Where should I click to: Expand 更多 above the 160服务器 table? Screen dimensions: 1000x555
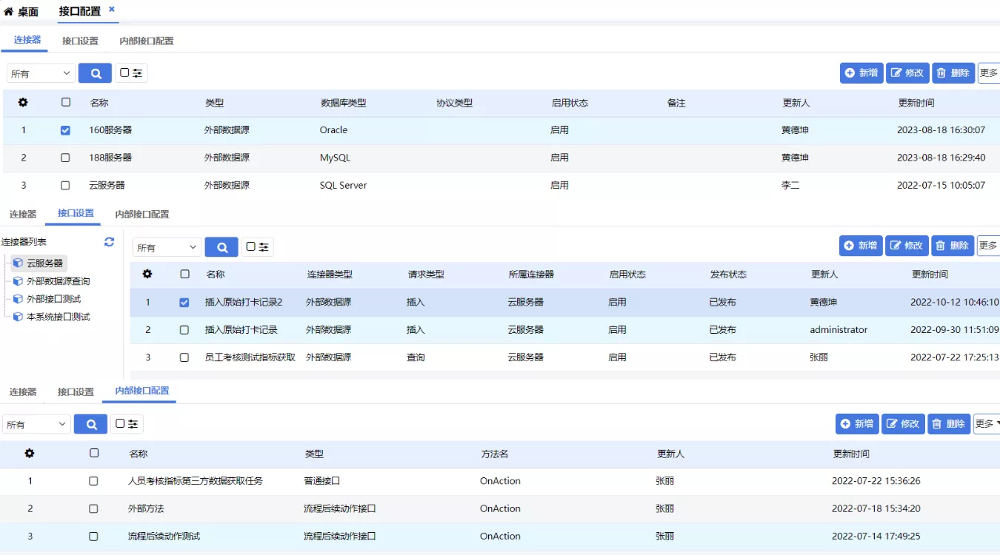pyautogui.click(x=989, y=73)
